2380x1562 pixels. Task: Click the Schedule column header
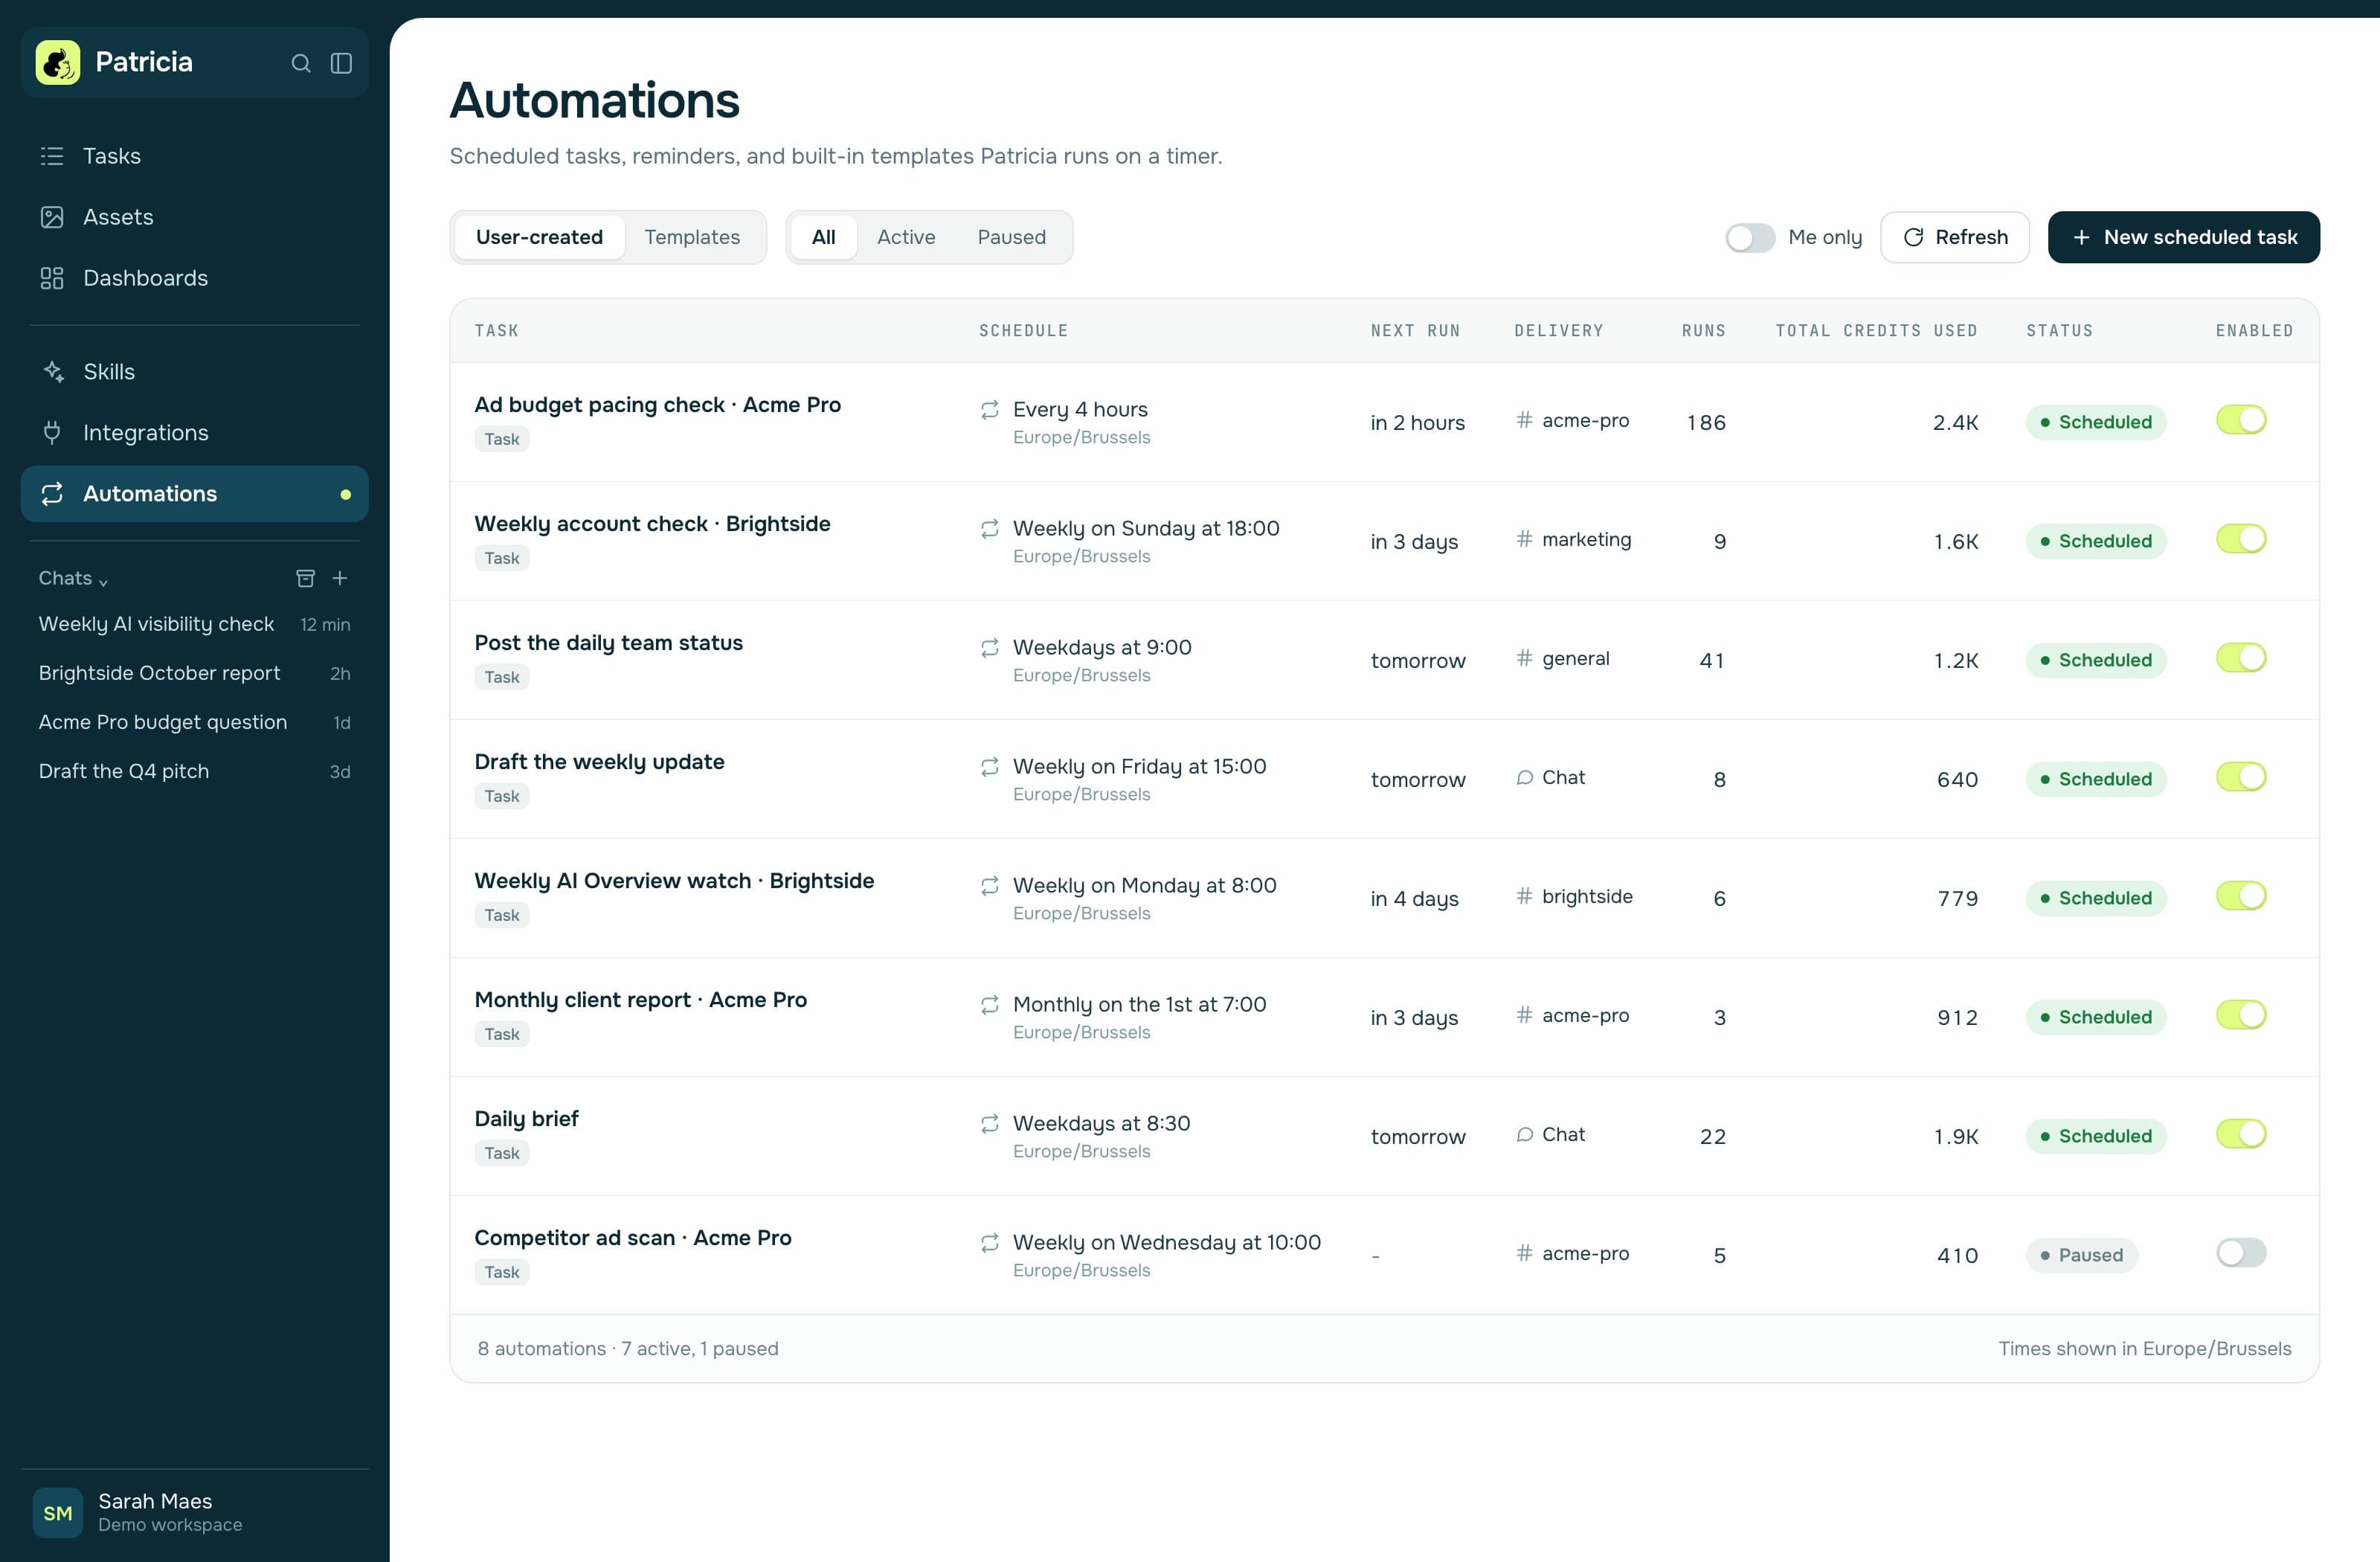tap(1023, 331)
